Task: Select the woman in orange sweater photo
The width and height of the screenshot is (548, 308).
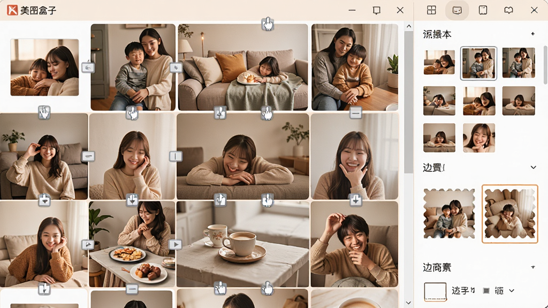Action: (x=44, y=244)
